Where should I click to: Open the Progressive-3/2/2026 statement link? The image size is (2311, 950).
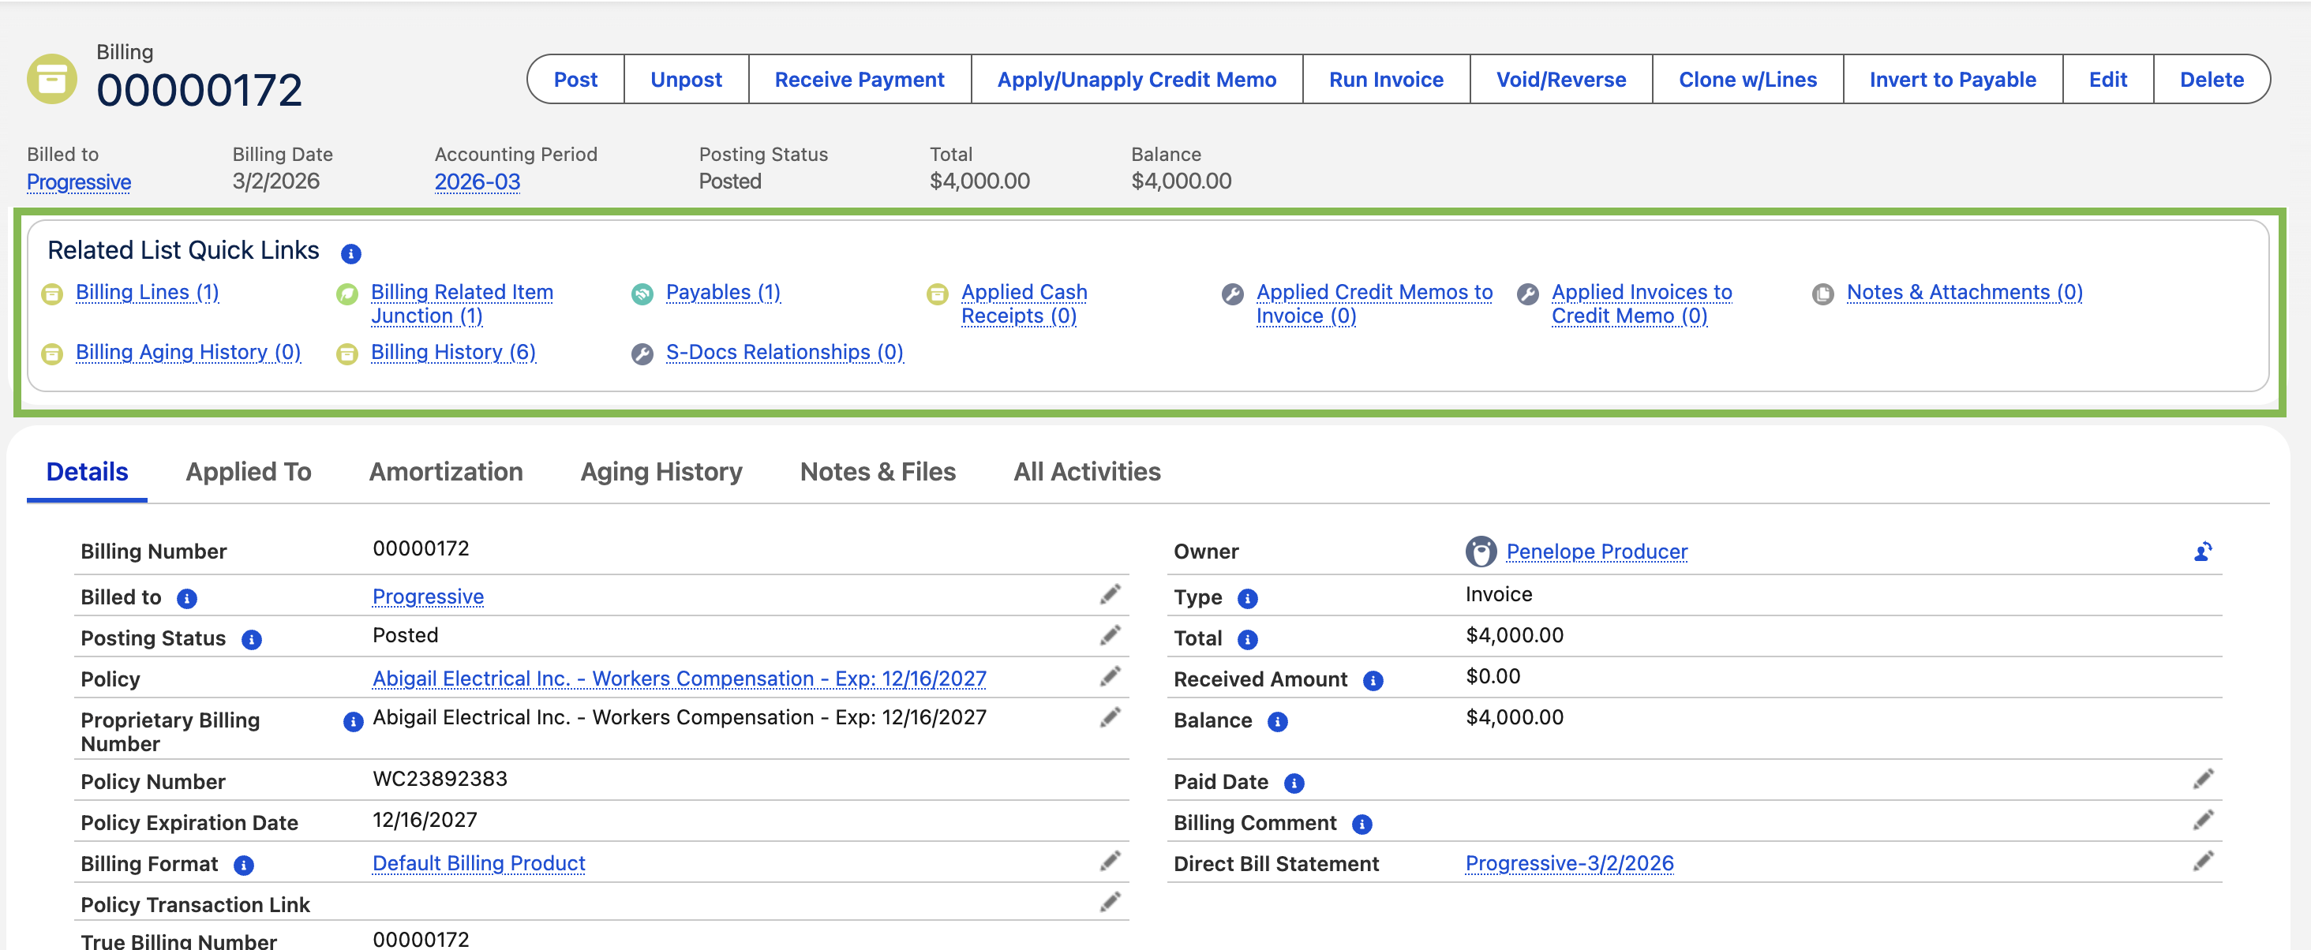pyautogui.click(x=1569, y=864)
